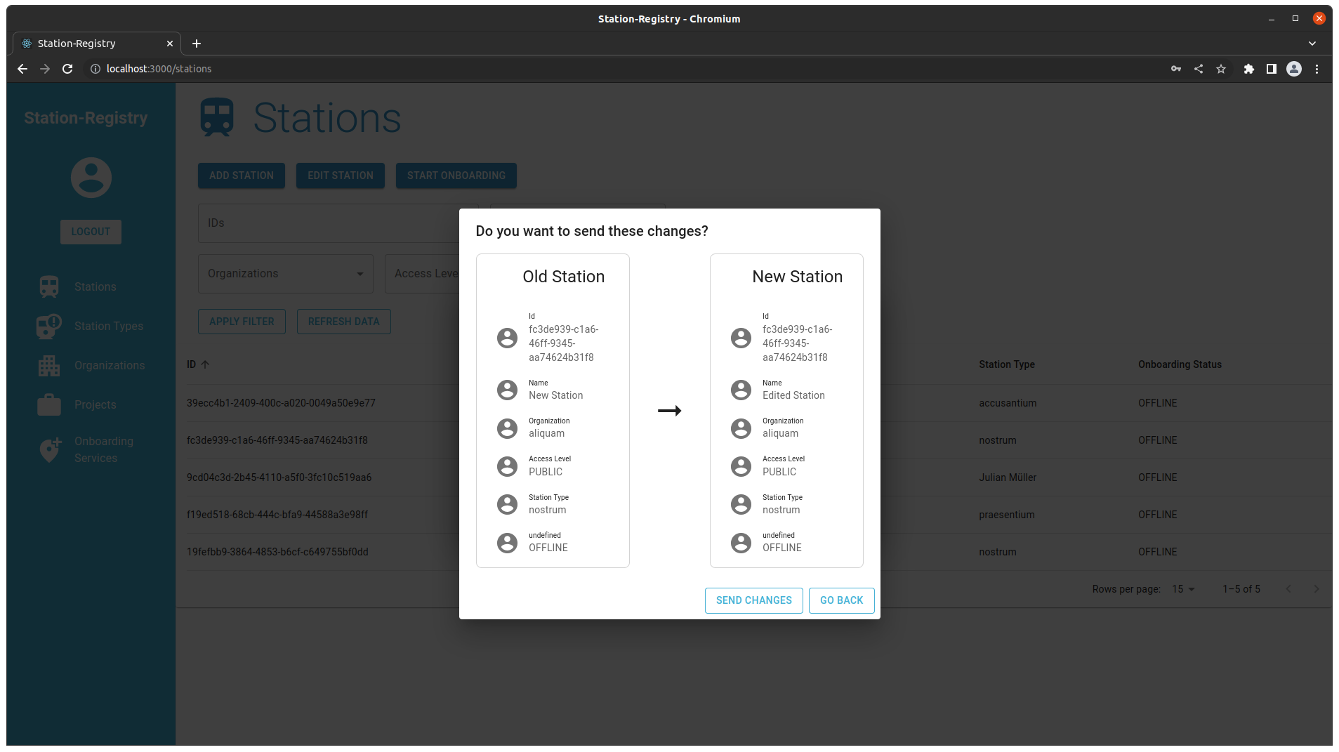The width and height of the screenshot is (1339, 752).
Task: Select the Station-Registry browser tab
Action: click(97, 44)
